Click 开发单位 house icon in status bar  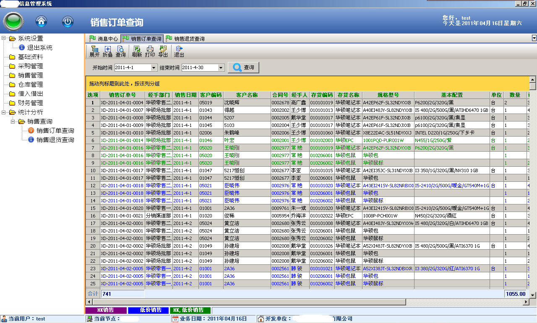pyautogui.click(x=261, y=319)
